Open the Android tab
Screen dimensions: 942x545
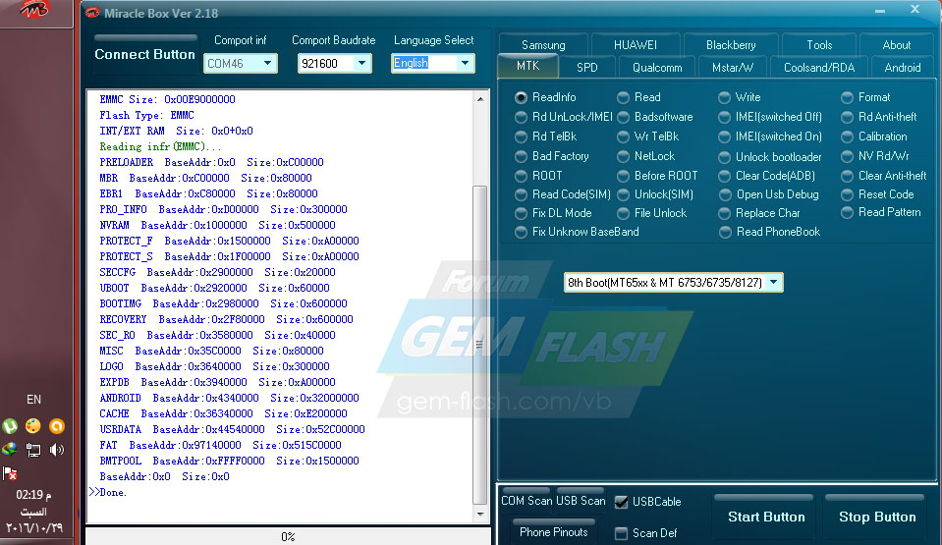click(903, 68)
